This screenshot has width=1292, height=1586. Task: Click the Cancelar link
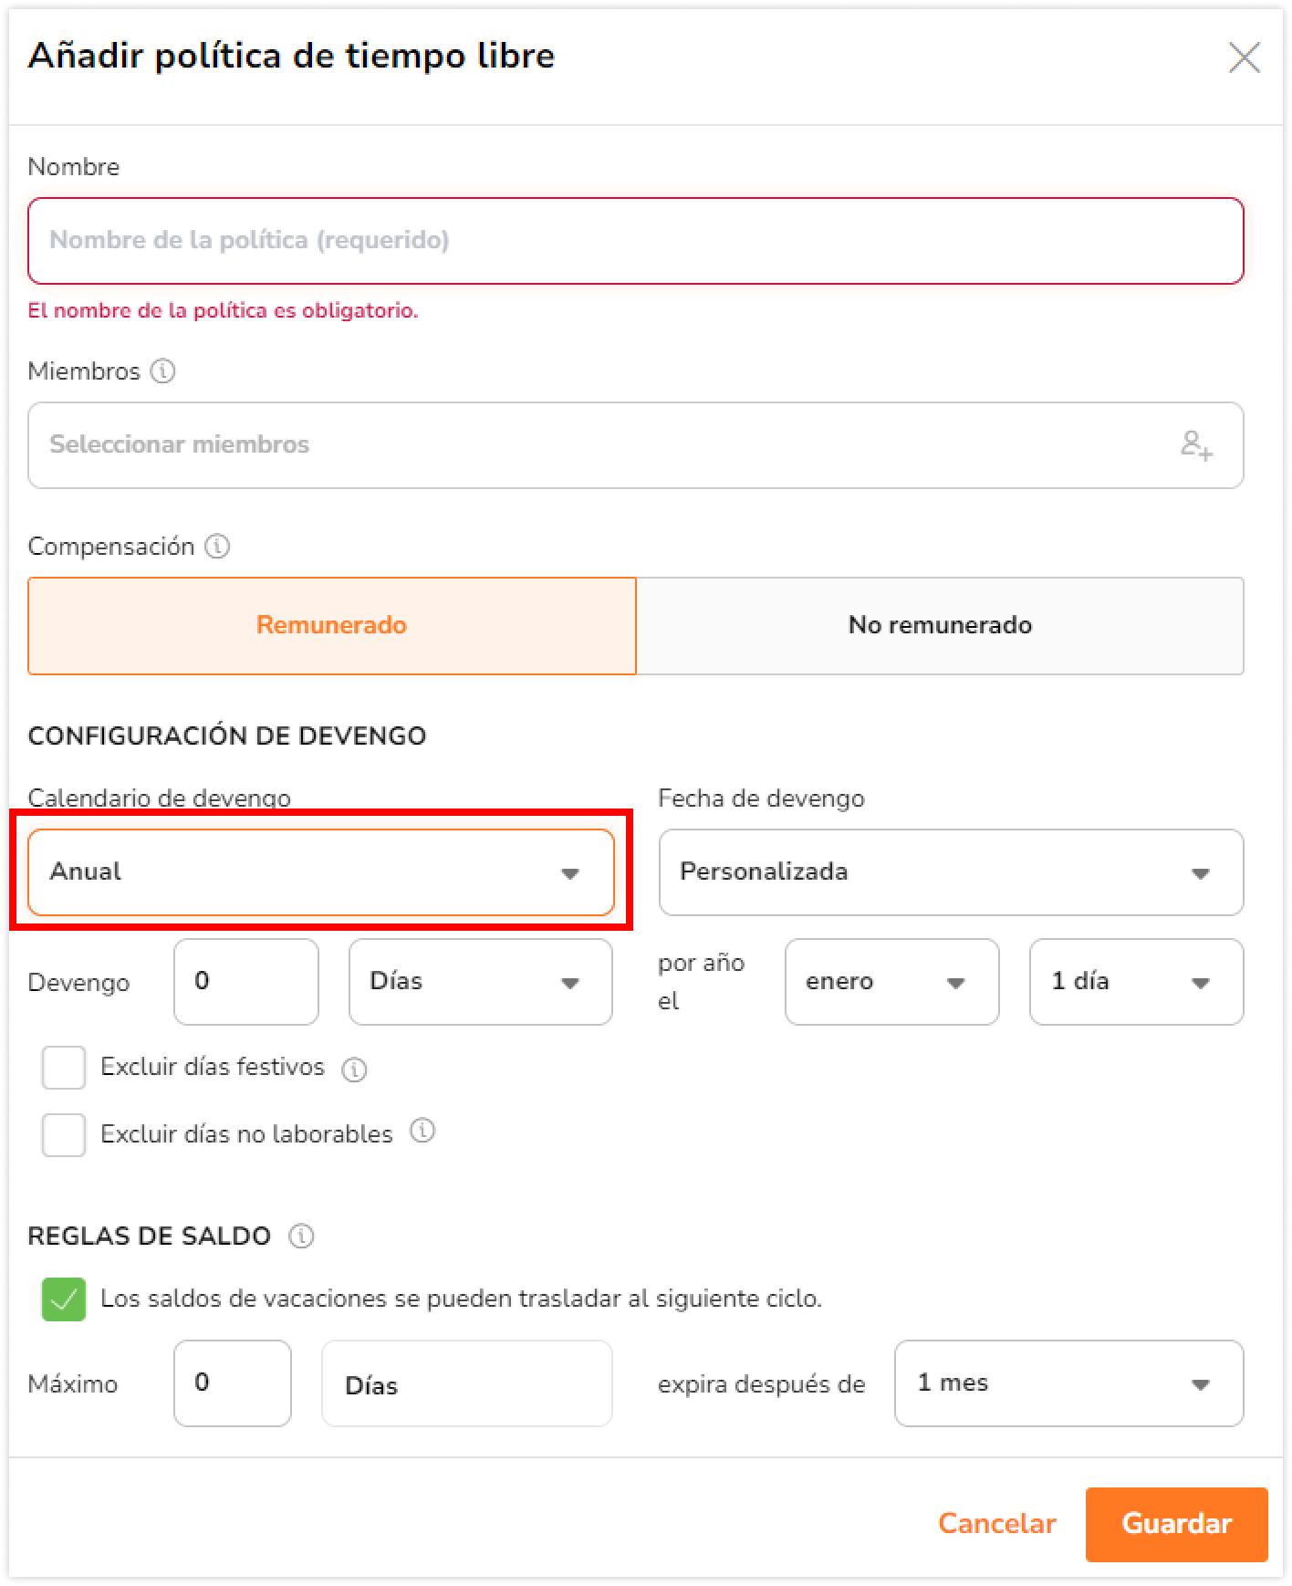pyautogui.click(x=996, y=1524)
